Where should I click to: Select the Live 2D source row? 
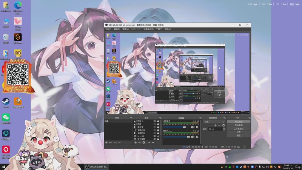click(x=147, y=136)
